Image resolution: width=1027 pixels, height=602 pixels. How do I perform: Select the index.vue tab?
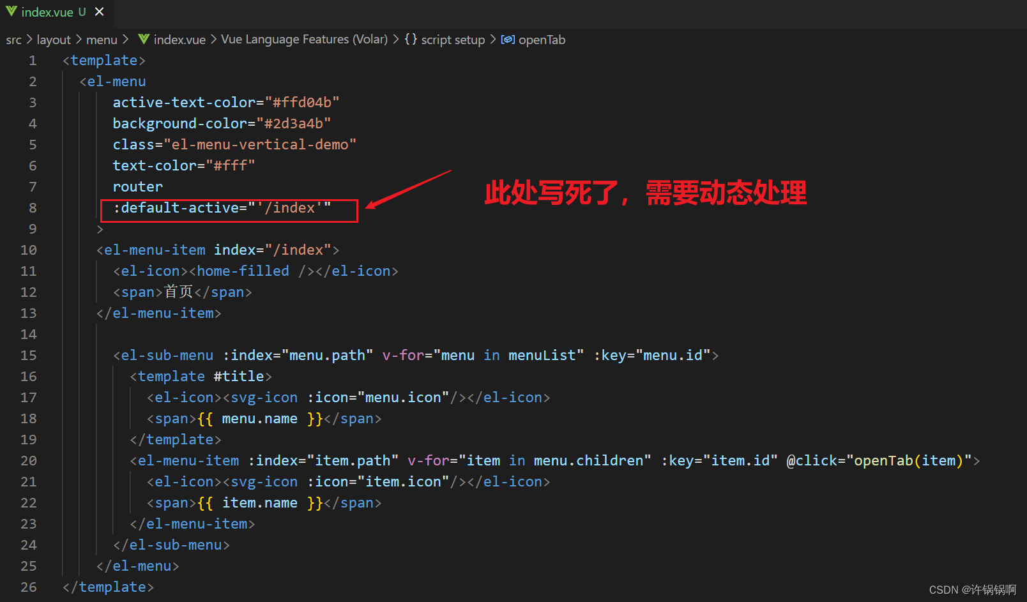pyautogui.click(x=56, y=12)
